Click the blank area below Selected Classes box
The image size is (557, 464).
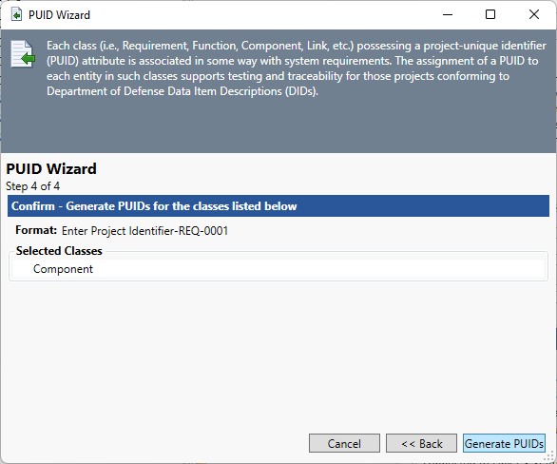(278, 356)
